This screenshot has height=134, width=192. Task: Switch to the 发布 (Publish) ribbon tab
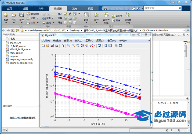tap(75, 8)
